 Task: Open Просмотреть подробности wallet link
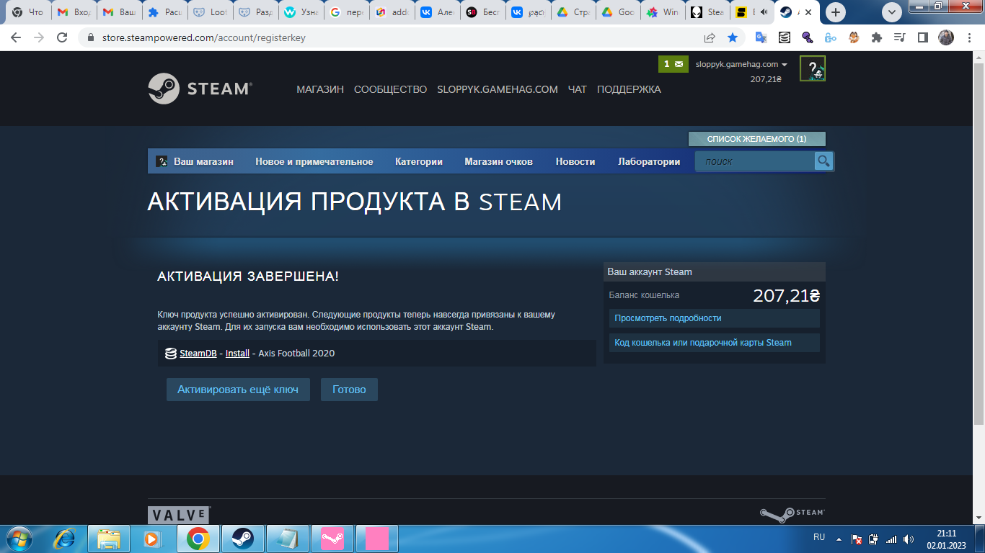point(715,318)
